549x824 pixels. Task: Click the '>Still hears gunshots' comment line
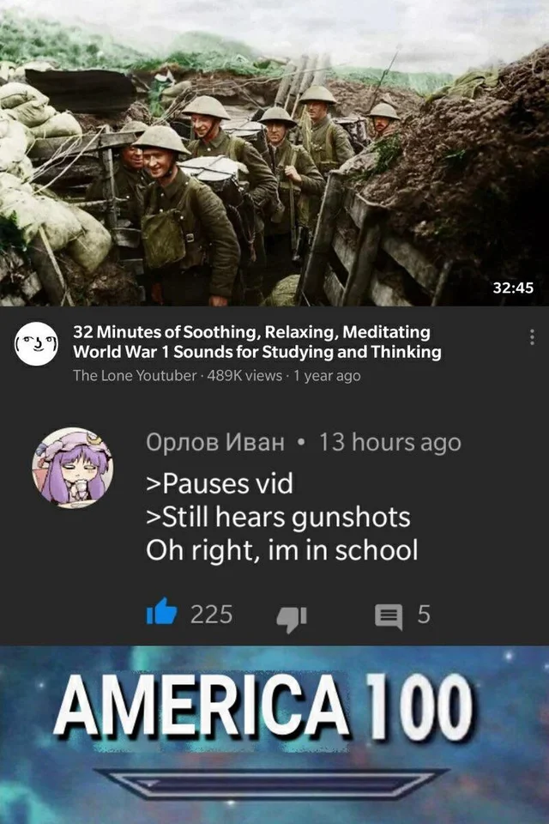point(279,517)
